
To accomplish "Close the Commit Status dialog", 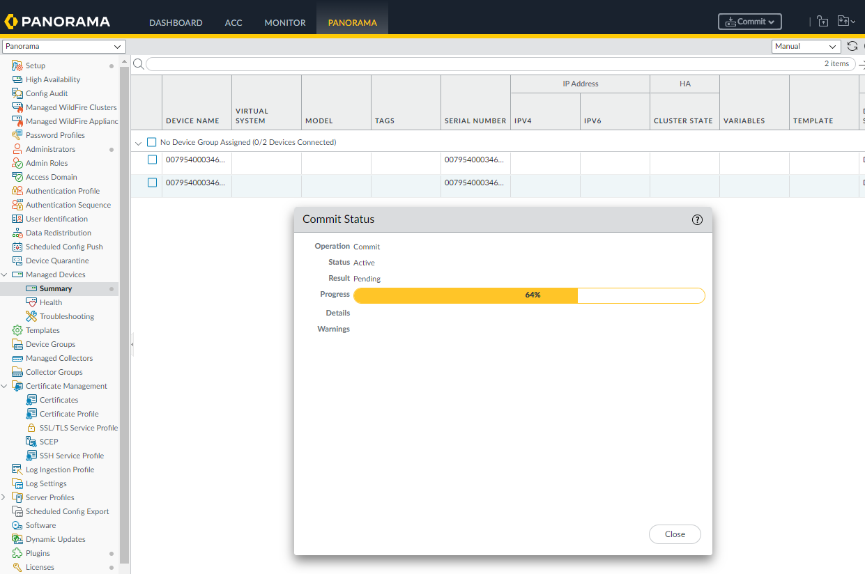I will click(675, 534).
